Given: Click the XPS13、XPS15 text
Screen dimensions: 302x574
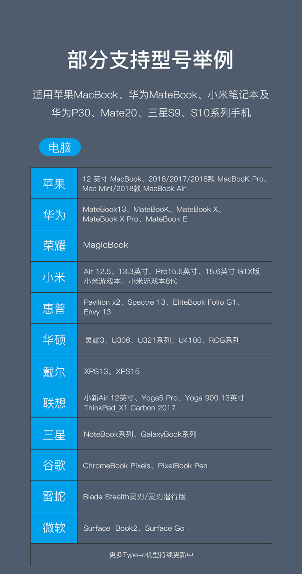Looking at the screenshot, I should coord(112,371).
